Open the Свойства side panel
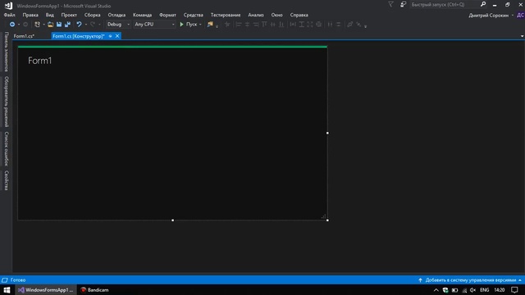The width and height of the screenshot is (525, 295). pos(6,180)
